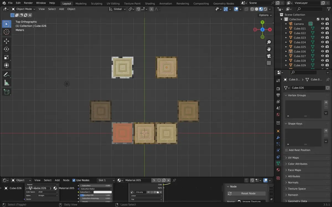Viewport: 332px width, 207px height.
Task: Open the Texture properties checker tab
Action: pos(278,178)
